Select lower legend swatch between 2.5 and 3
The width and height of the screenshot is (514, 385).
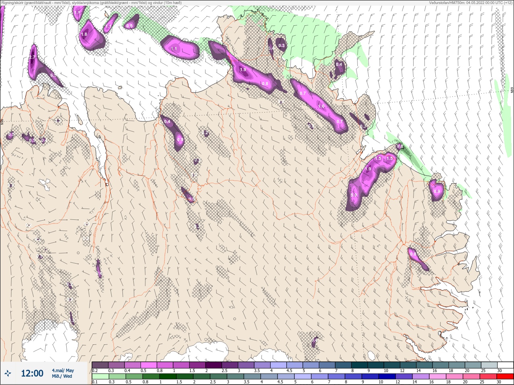(x=219, y=377)
